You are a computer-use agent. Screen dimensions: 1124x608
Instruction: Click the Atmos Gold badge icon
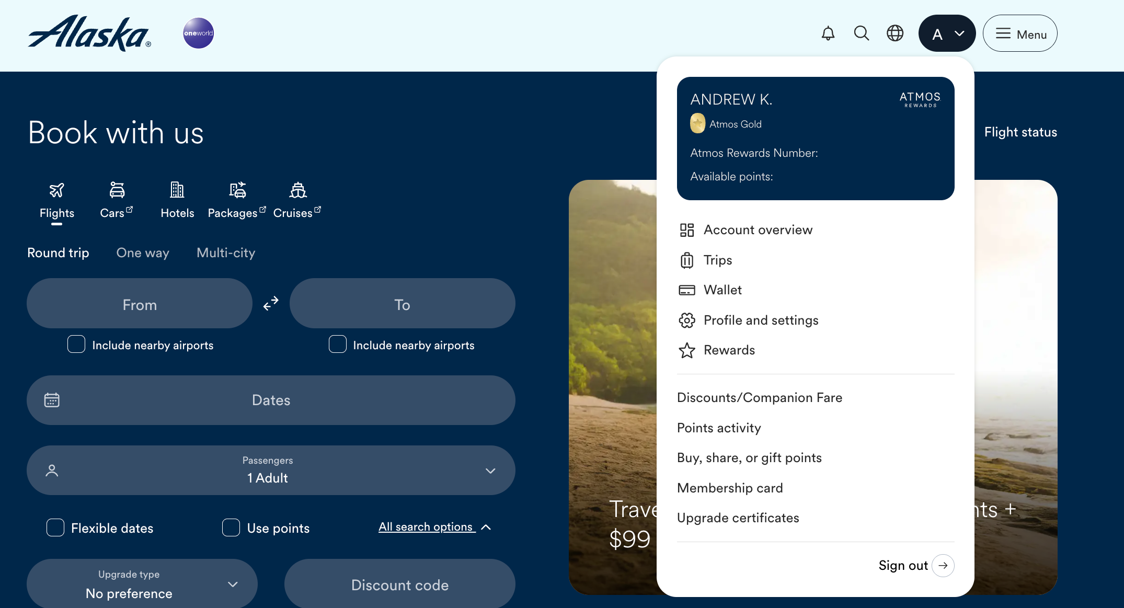(x=697, y=123)
